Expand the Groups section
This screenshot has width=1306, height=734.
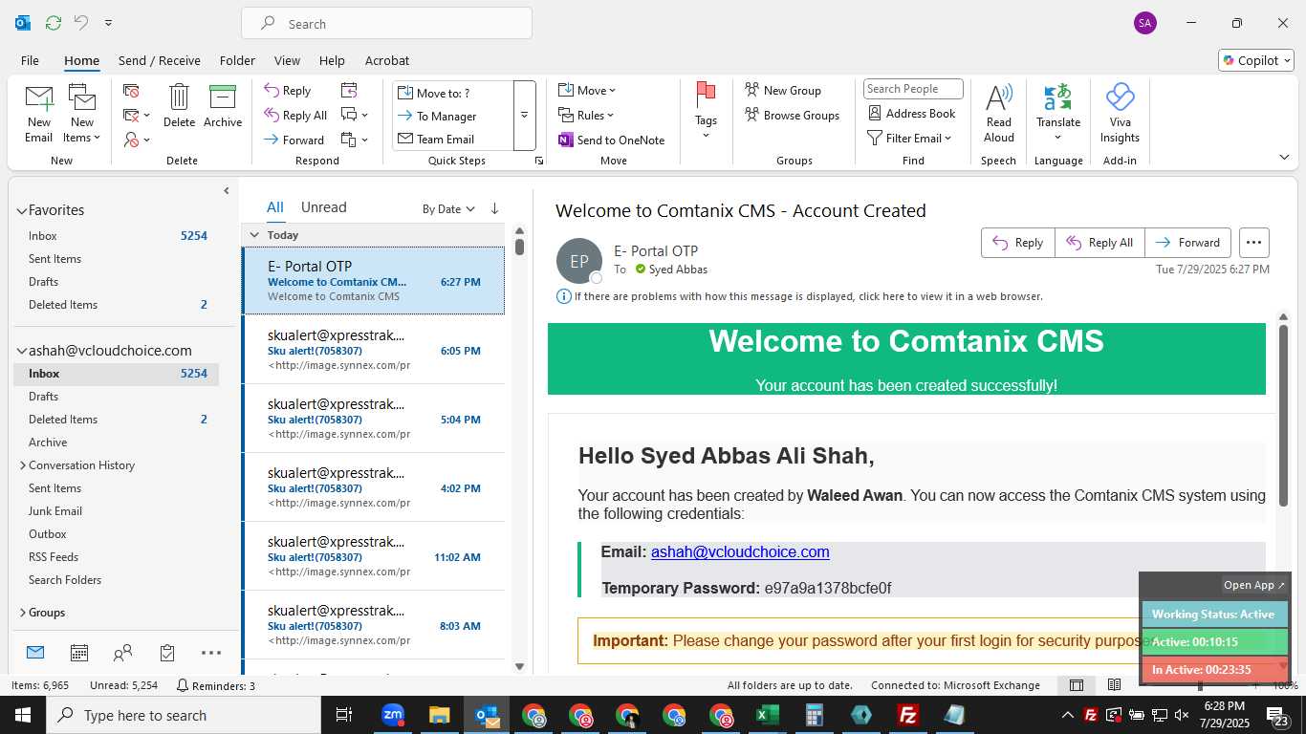click(x=23, y=613)
